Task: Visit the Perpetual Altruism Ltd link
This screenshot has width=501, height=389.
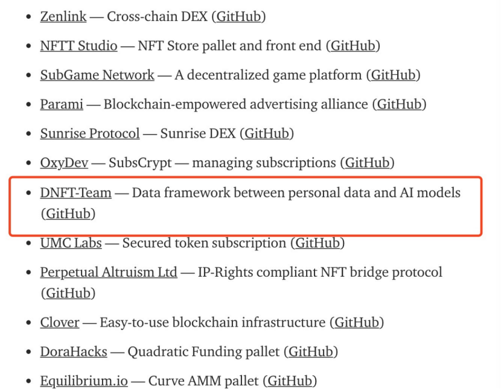Action: tap(109, 272)
